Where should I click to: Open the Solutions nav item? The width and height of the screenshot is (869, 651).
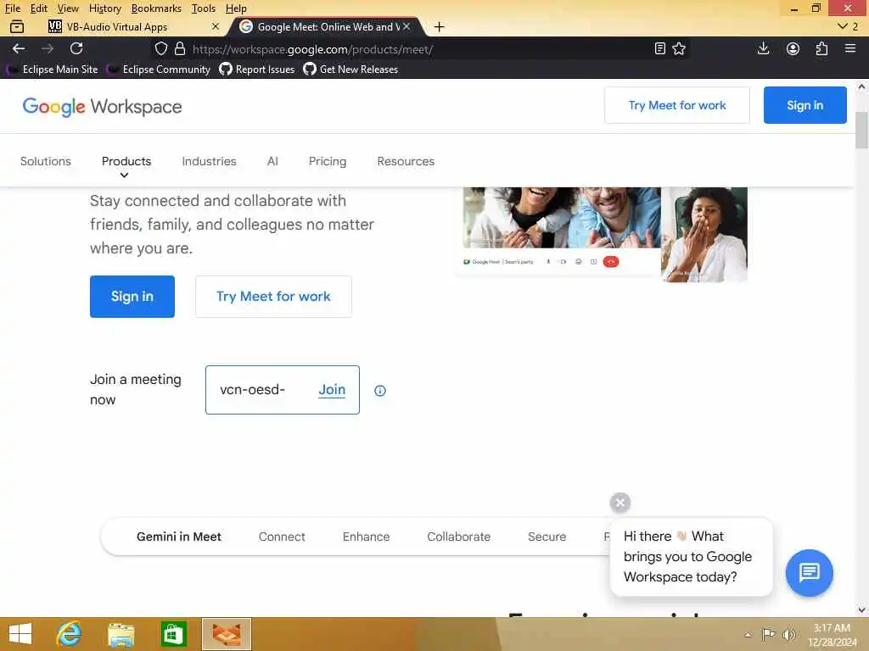pyautogui.click(x=46, y=161)
